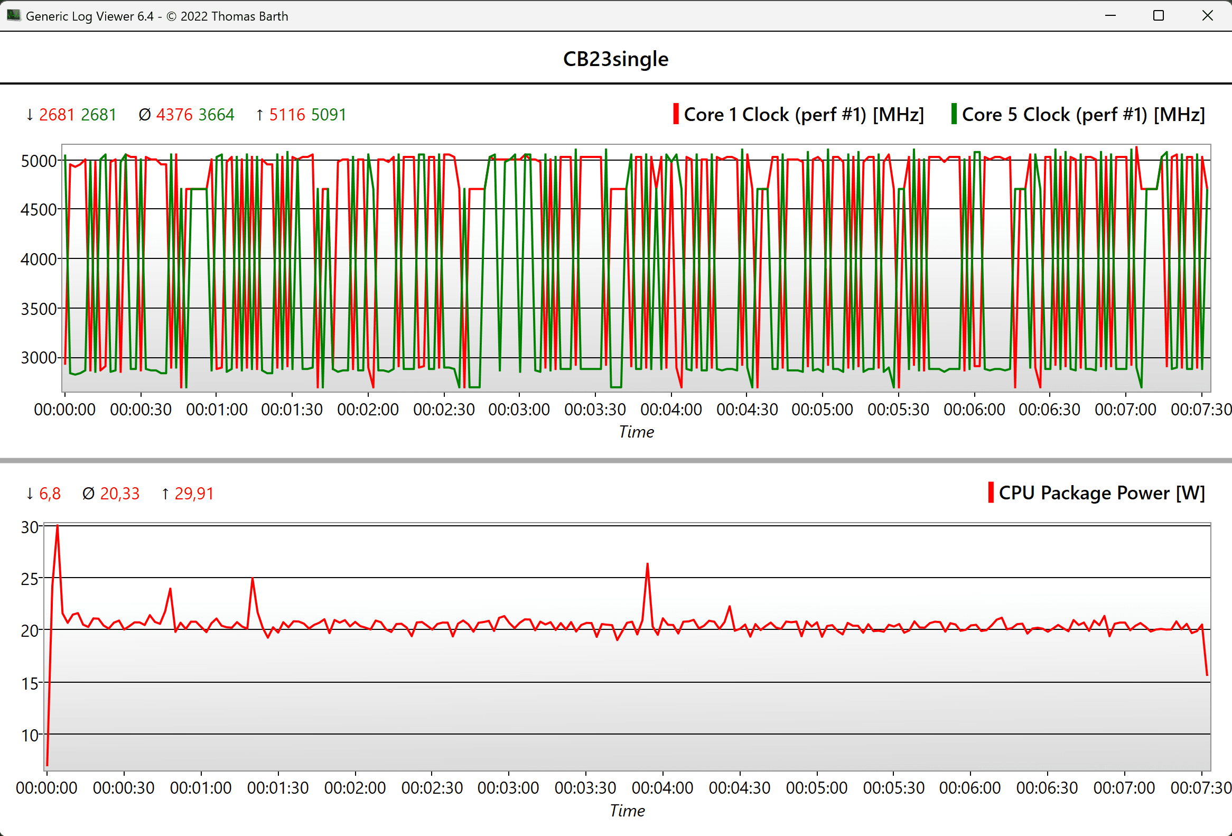Screen dimensions: 1232x836
Task: Click the 4000 label on clock chart axis
Action: click(x=39, y=259)
